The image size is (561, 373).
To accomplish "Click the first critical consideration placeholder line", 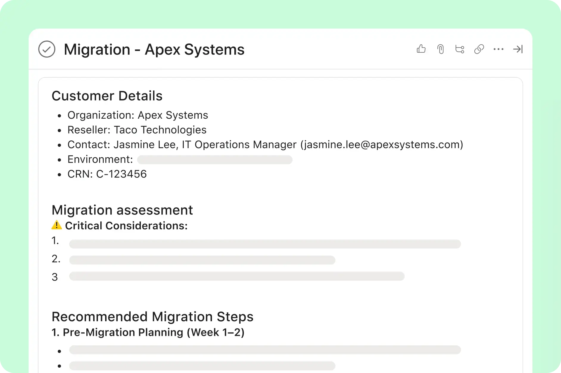I will click(265, 244).
